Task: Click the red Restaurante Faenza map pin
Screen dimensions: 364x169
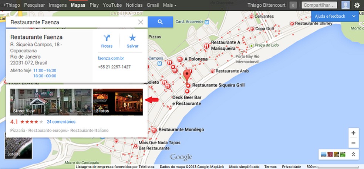Action: [187, 76]
